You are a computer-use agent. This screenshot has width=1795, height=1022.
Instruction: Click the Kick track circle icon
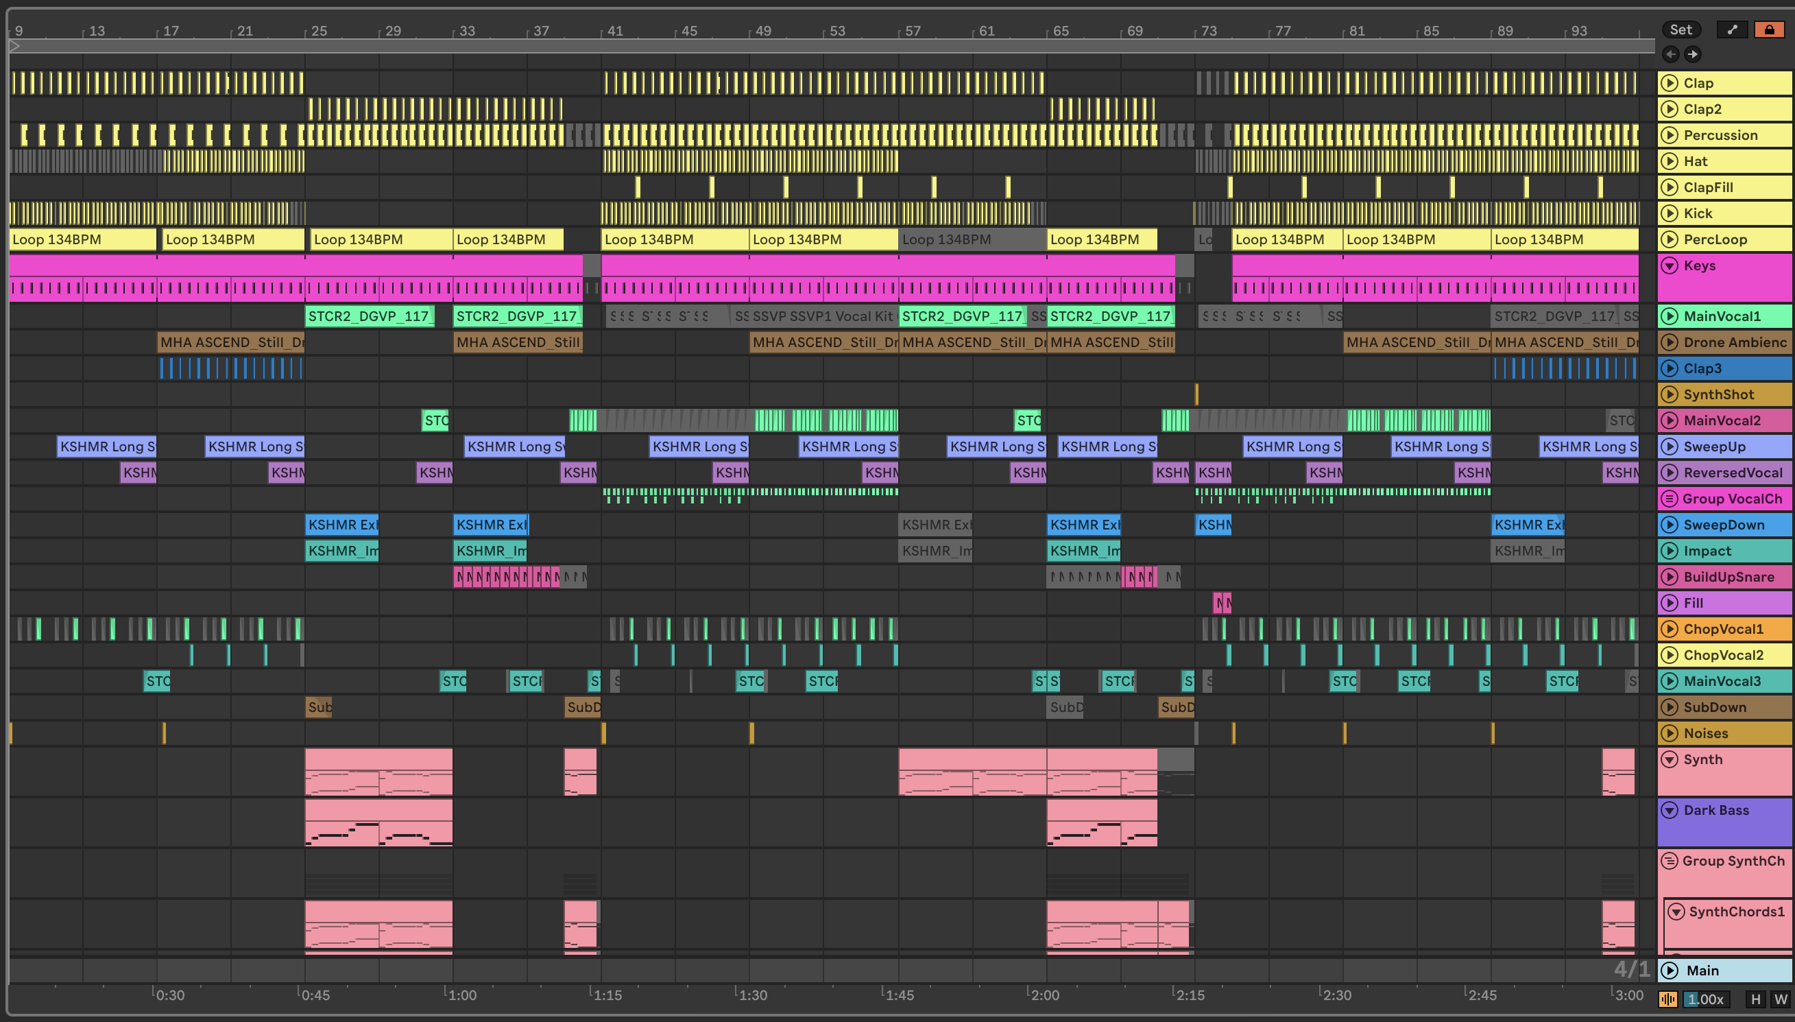coord(1670,213)
